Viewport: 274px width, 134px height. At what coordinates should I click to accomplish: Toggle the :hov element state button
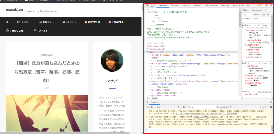tap(256, 15)
